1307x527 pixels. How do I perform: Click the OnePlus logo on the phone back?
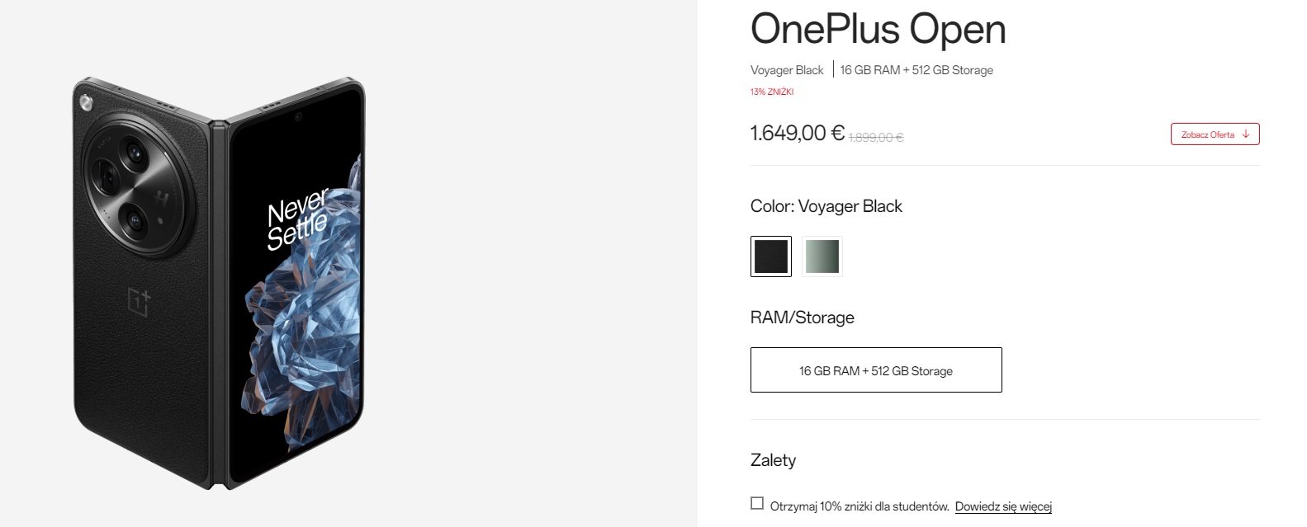click(139, 302)
